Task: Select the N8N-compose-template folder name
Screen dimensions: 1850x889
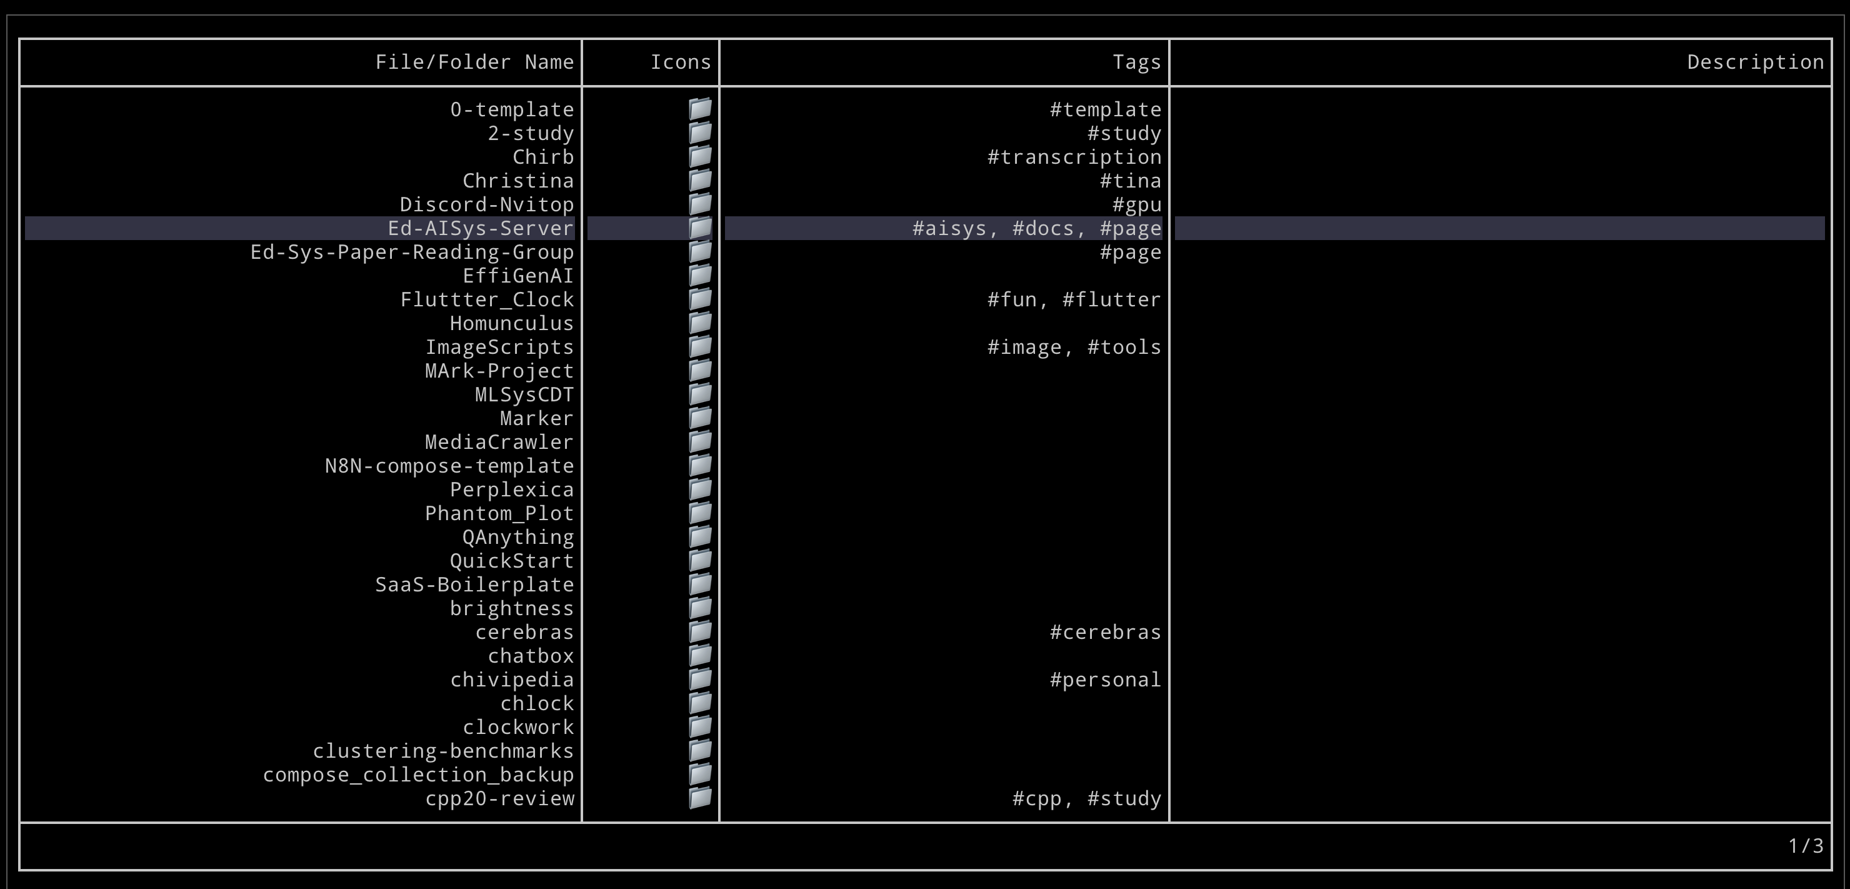Action: (x=449, y=466)
